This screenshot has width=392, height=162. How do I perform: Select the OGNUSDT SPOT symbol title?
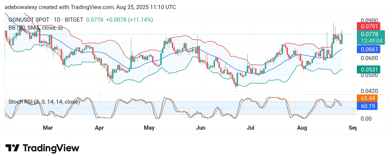pyautogui.click(x=26, y=20)
